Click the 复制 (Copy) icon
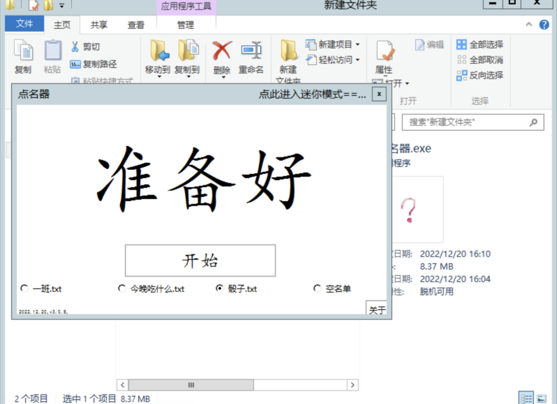 (x=22, y=57)
